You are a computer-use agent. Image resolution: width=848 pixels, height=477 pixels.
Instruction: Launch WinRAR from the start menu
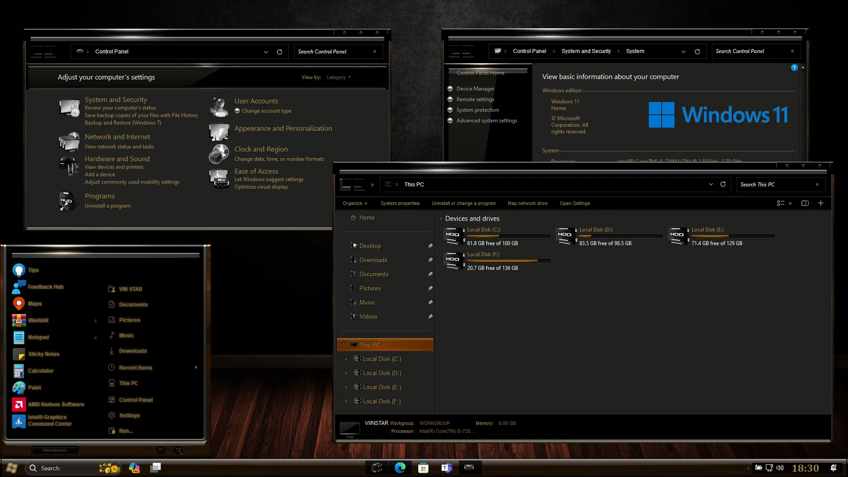click(39, 320)
